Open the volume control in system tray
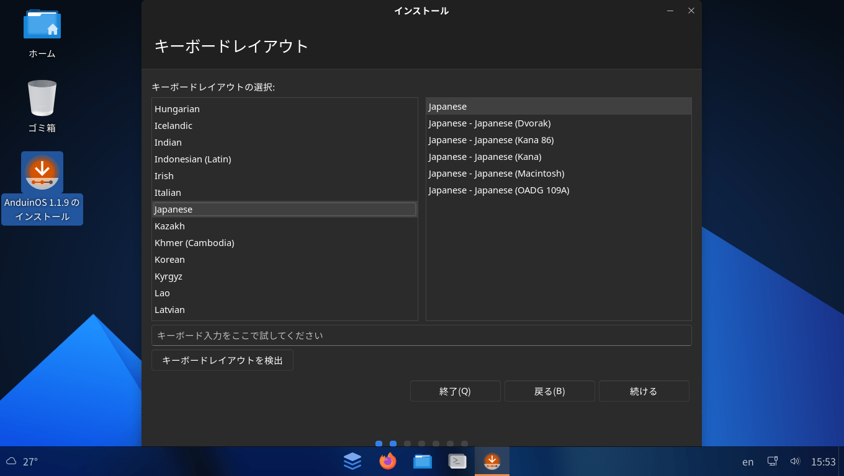The image size is (844, 476). [x=795, y=461]
